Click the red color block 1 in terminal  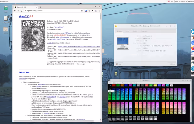(x=114, y=85)
